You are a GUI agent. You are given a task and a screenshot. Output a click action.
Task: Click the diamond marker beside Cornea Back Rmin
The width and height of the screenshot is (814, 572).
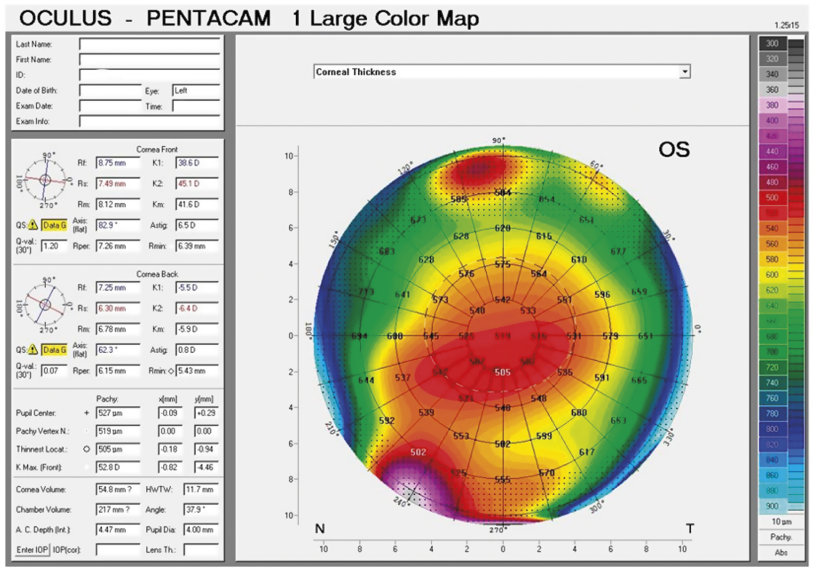[171, 371]
